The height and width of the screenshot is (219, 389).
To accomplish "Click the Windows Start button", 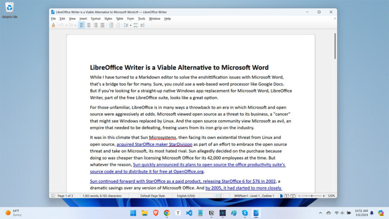I will 133,213.
